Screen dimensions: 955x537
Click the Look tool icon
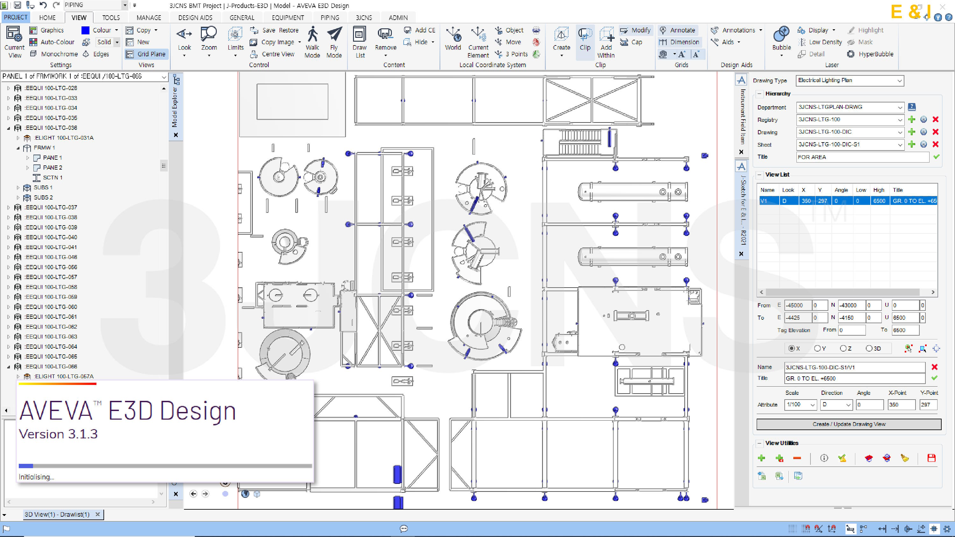184,34
